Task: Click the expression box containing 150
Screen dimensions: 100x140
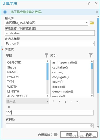Action: [x=50, y=113]
